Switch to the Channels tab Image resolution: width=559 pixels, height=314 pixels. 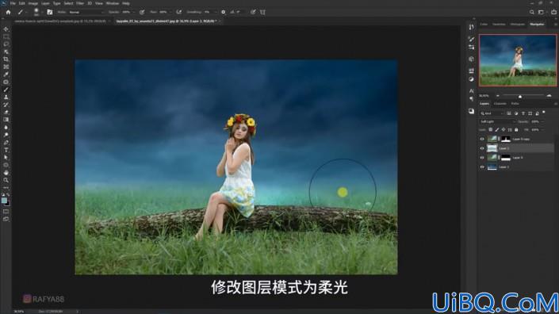500,104
